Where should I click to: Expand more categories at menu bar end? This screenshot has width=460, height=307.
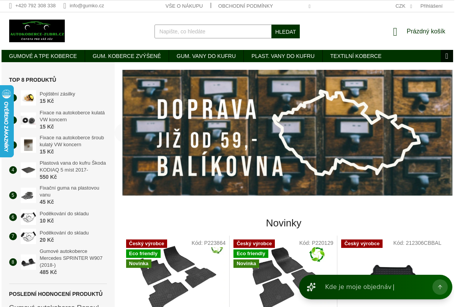pos(447,56)
